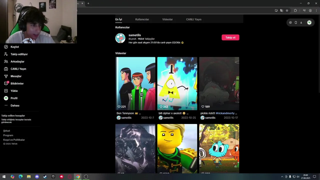Click the TikTok coin icon in the floating toolbar
320x180 pixels.
point(290,22)
